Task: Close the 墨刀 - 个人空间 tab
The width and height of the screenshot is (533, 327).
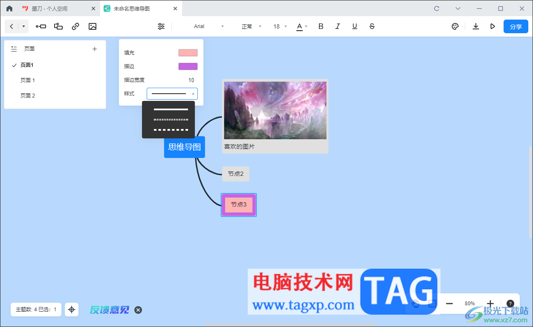Action: 93,9
